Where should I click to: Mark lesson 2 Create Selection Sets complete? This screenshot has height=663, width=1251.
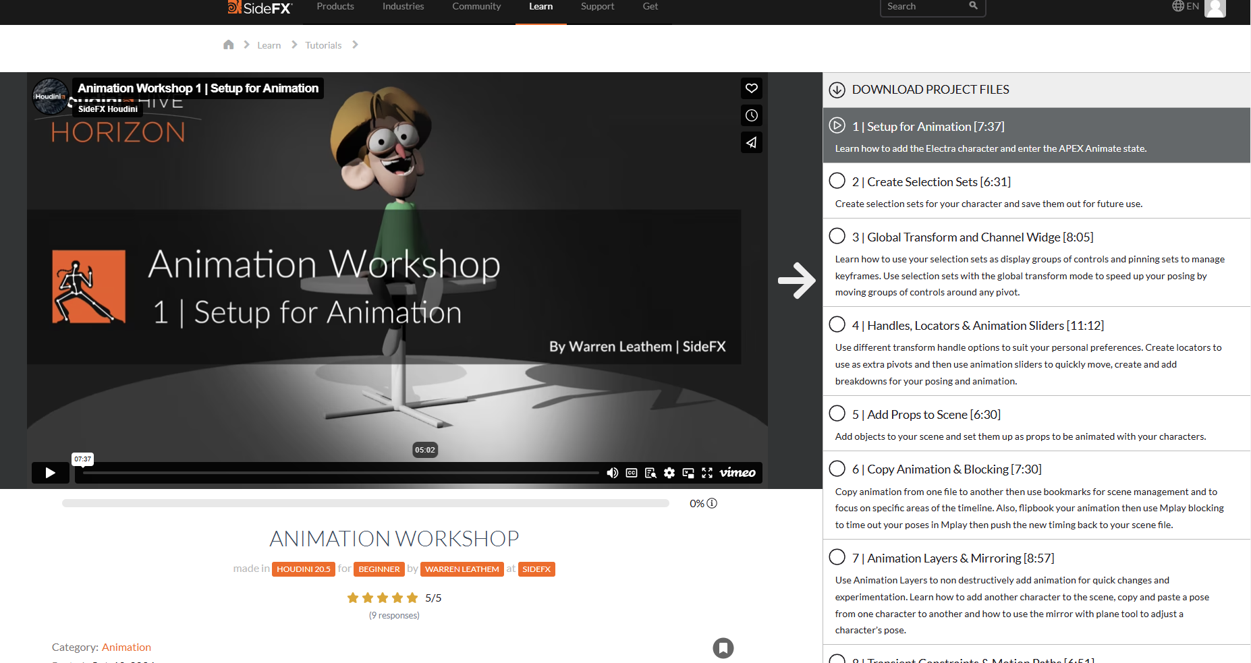click(837, 181)
